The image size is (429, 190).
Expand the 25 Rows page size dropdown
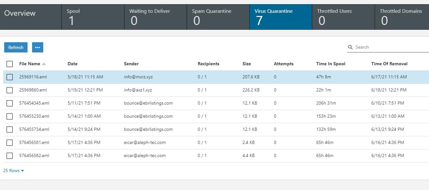click(x=13, y=171)
